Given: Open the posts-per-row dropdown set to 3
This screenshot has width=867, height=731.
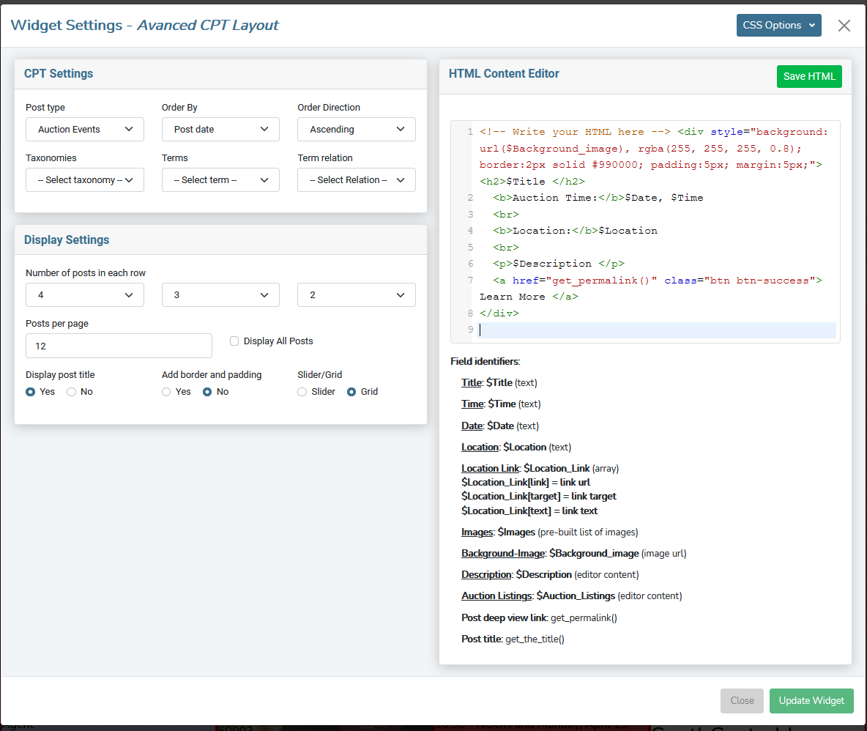Looking at the screenshot, I should pyautogui.click(x=220, y=294).
